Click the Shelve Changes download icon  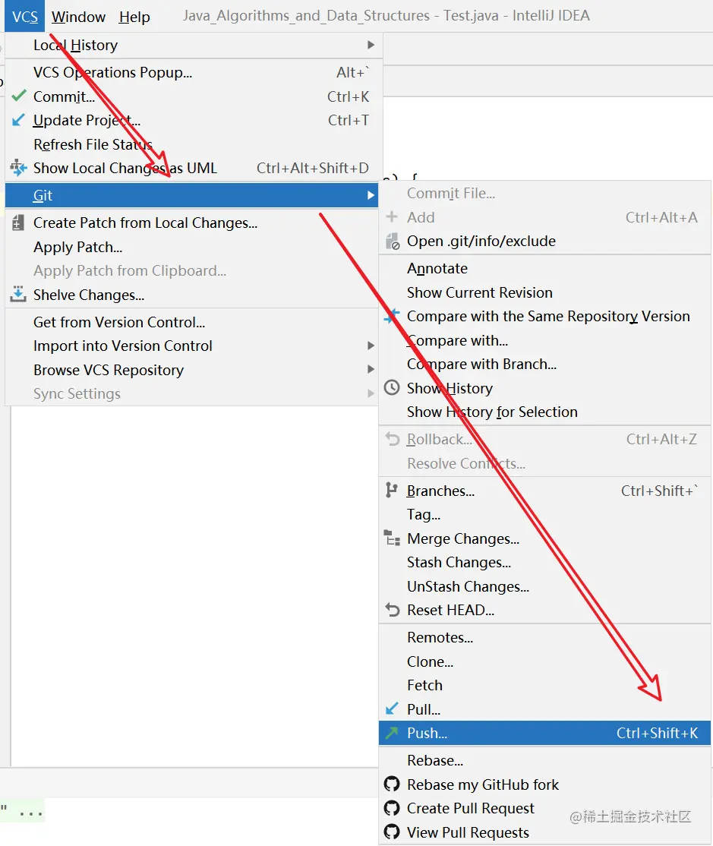coord(17,294)
